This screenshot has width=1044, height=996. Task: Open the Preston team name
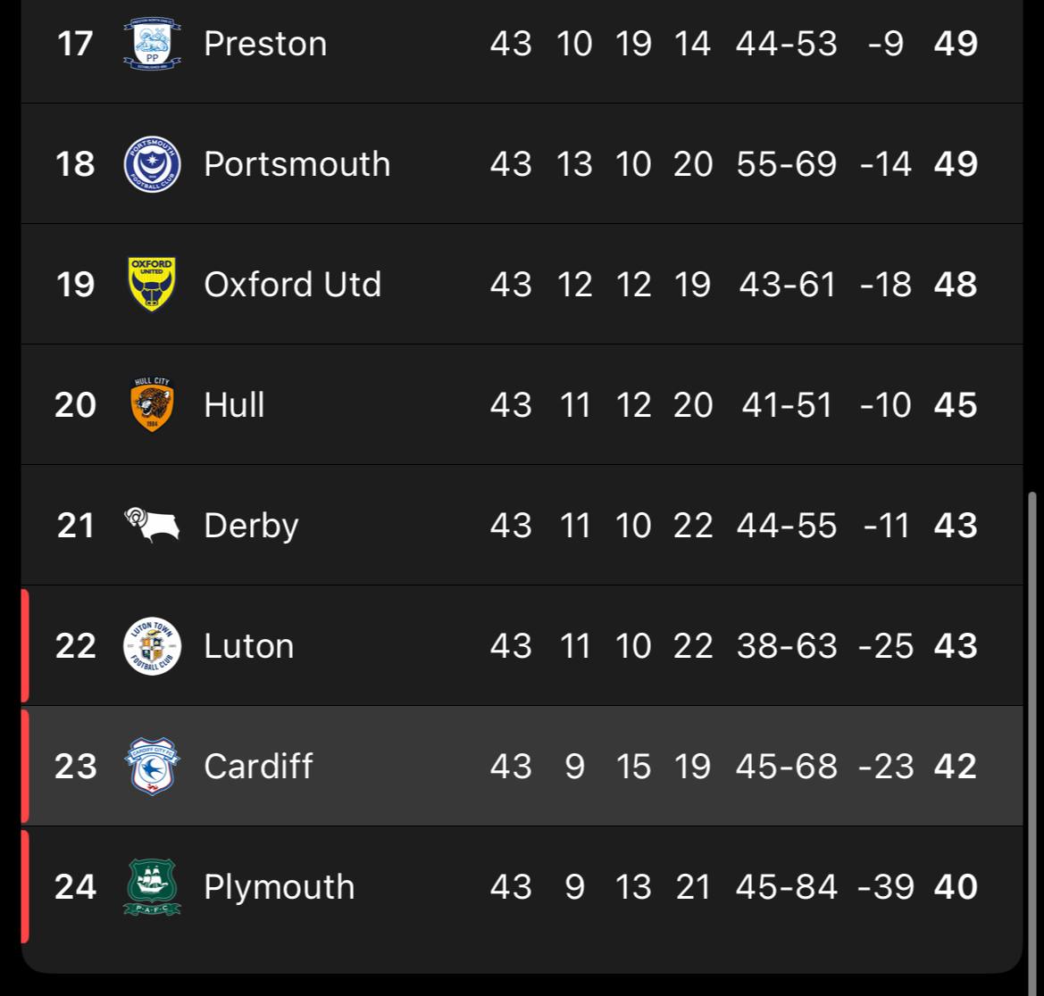click(265, 44)
